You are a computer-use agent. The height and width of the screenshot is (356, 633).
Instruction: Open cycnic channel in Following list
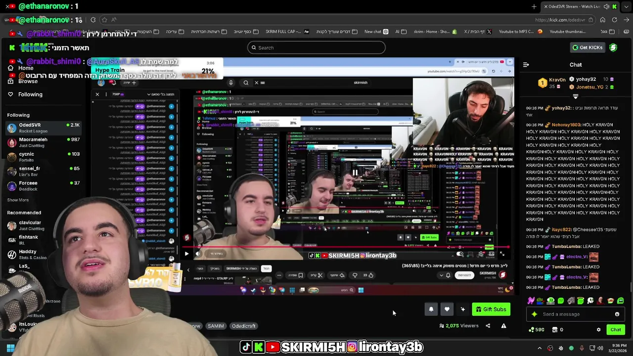(x=43, y=157)
